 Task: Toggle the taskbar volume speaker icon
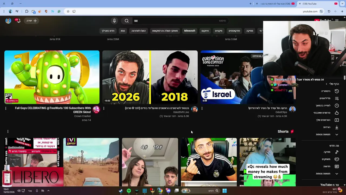[x=19, y=191]
